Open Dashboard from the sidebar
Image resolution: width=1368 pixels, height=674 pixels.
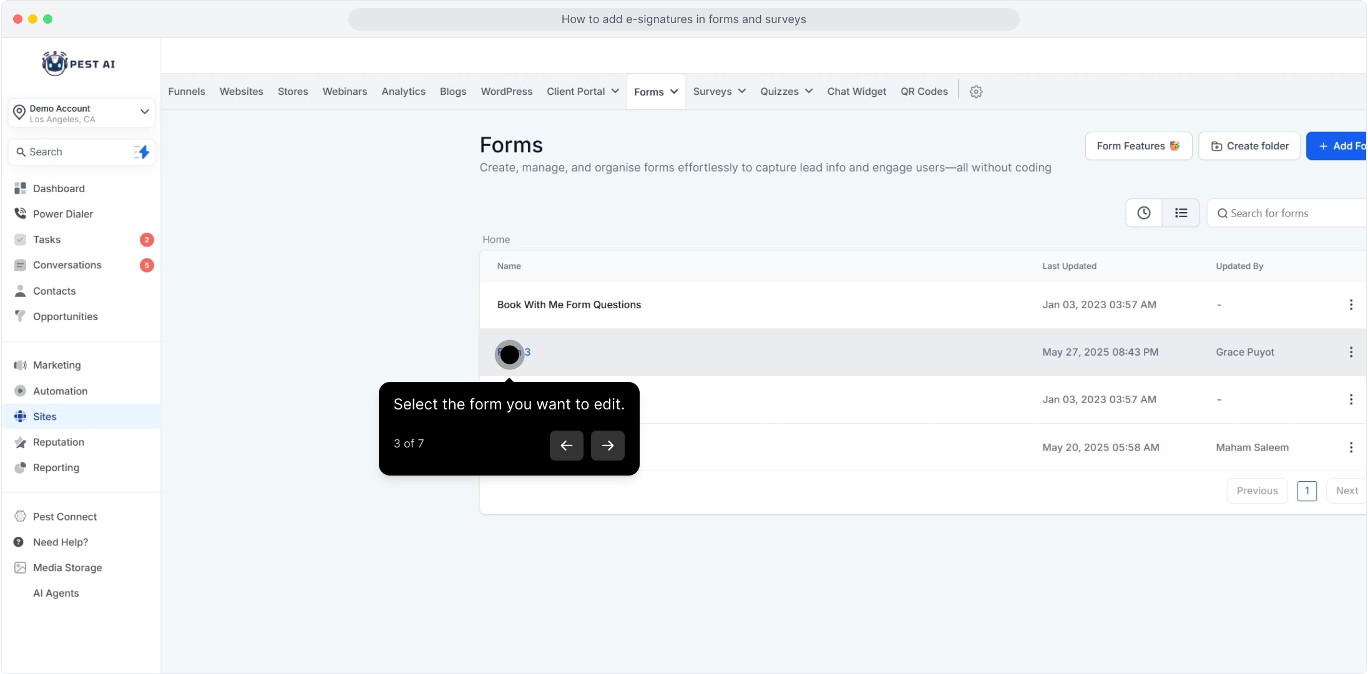tap(59, 188)
